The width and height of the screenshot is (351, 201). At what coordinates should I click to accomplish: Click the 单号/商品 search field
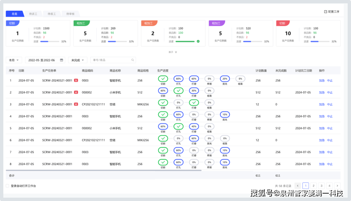113,60
